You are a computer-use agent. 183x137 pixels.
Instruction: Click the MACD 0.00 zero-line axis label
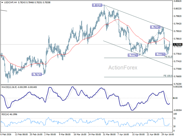175,98
